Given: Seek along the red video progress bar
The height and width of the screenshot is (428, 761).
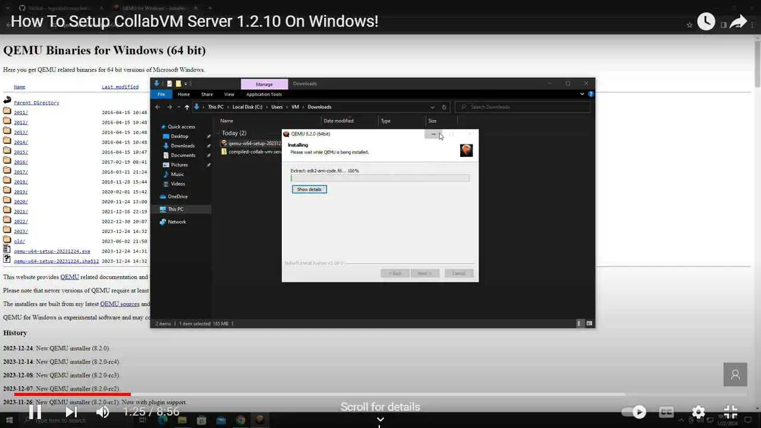Looking at the screenshot, I should (x=73, y=394).
